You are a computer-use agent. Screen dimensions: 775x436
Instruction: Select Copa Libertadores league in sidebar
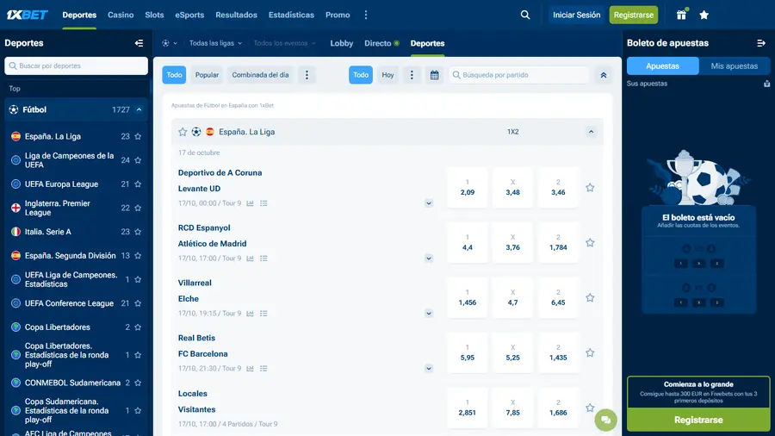[58, 327]
